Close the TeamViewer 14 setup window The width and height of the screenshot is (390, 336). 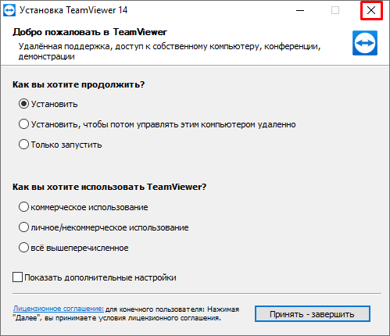[371, 10]
